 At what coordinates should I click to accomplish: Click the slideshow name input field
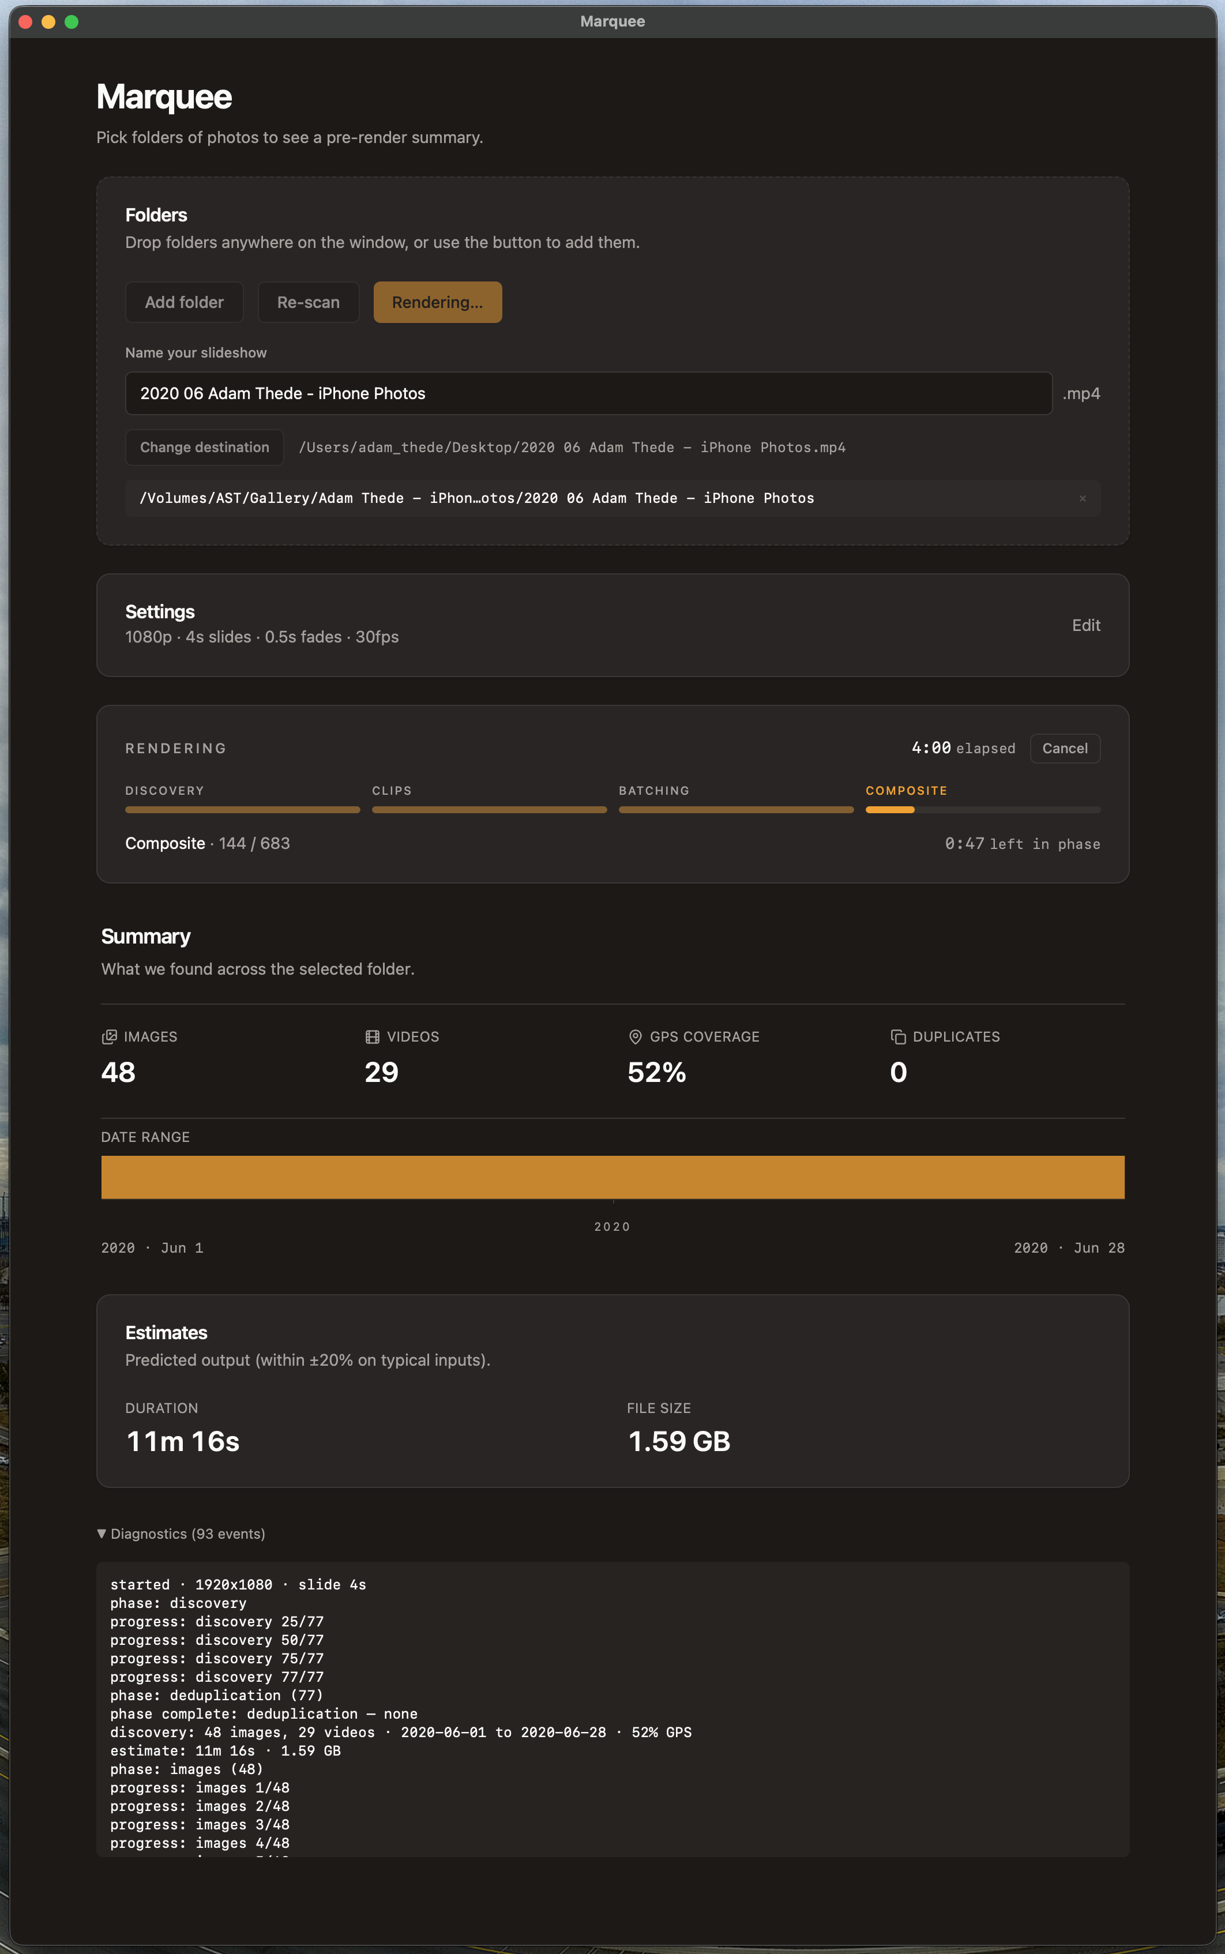click(588, 393)
